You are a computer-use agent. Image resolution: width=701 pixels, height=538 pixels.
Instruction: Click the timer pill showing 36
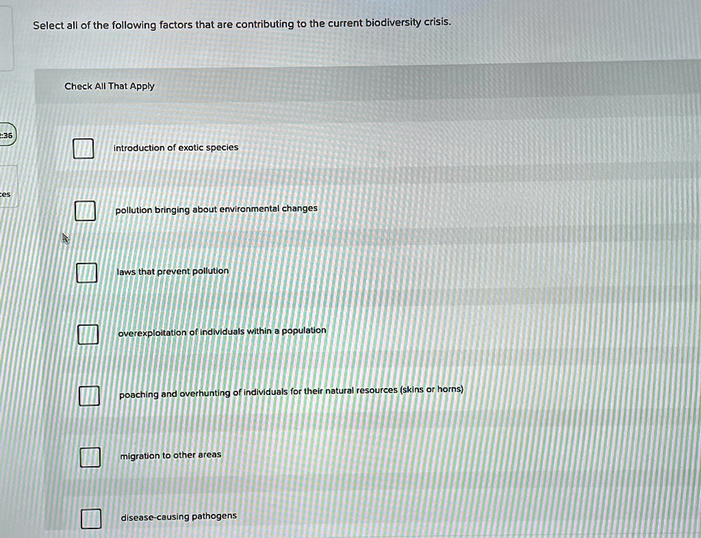point(7,134)
